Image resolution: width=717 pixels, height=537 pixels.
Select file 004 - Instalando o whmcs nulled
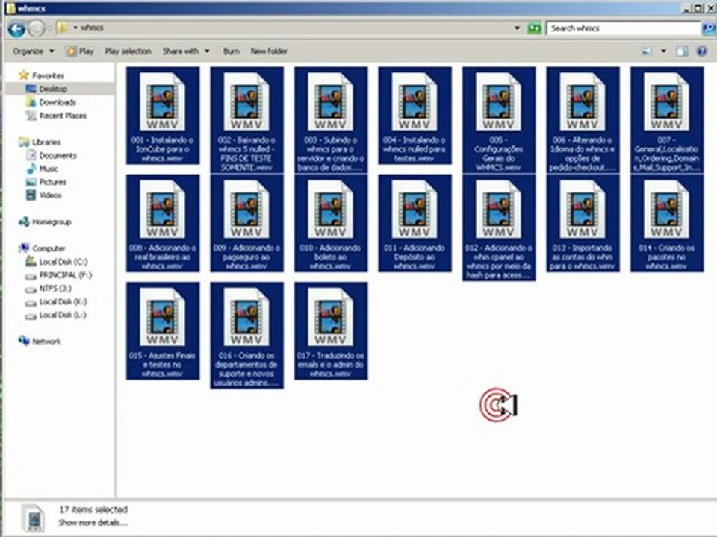[x=415, y=116]
